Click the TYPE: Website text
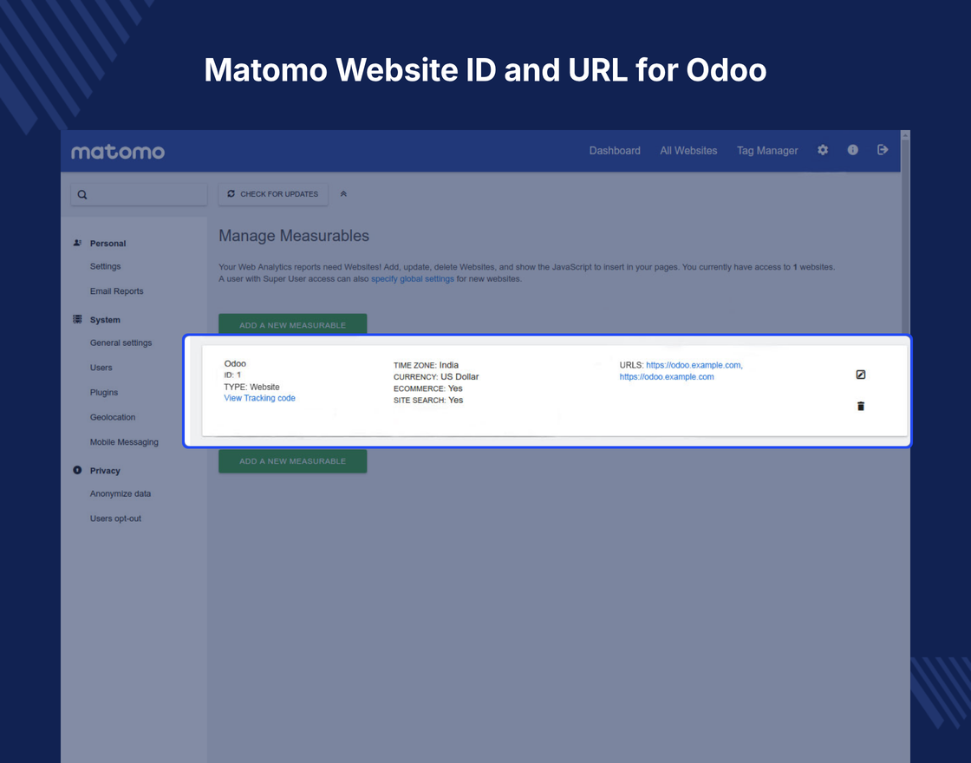971x763 pixels. [252, 387]
